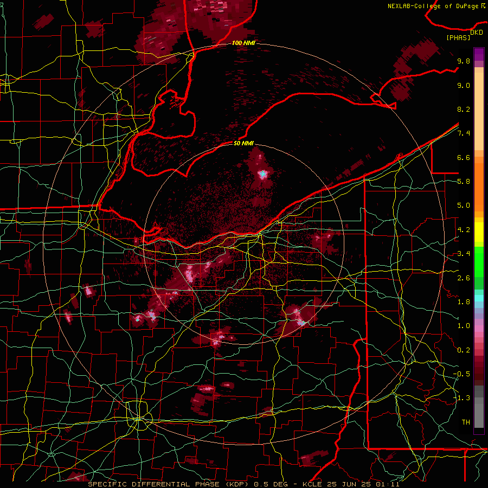Click the -1.3 value on color scale
The image size is (488, 488).
(x=461, y=398)
